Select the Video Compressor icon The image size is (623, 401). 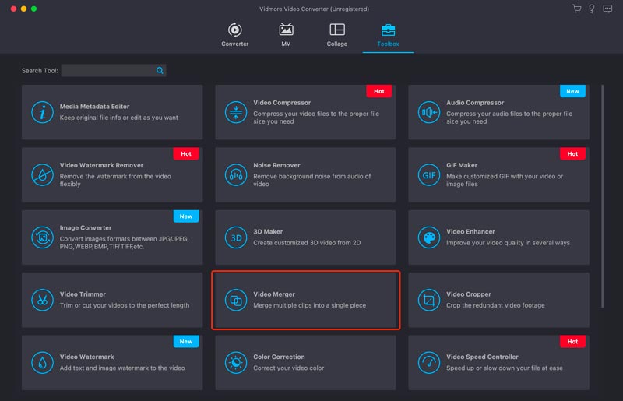235,112
